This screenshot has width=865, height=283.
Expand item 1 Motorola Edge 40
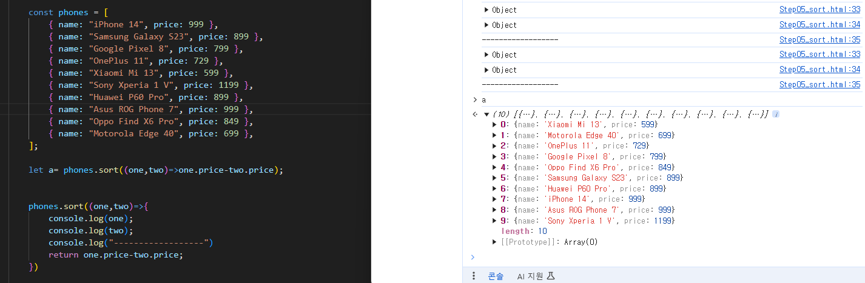(496, 135)
